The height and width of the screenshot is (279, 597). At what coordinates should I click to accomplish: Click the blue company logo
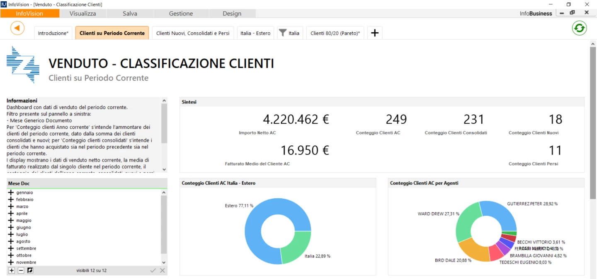point(23,65)
